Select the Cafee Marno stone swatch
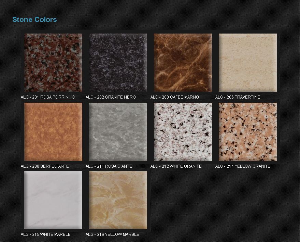This screenshot has width=300, height=242. pos(183,63)
